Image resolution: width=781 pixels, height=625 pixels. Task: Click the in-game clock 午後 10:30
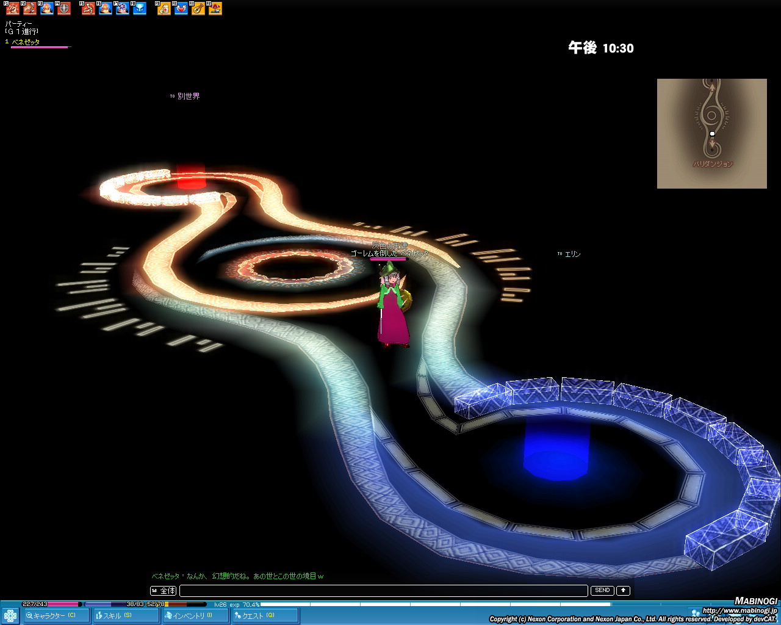click(601, 48)
